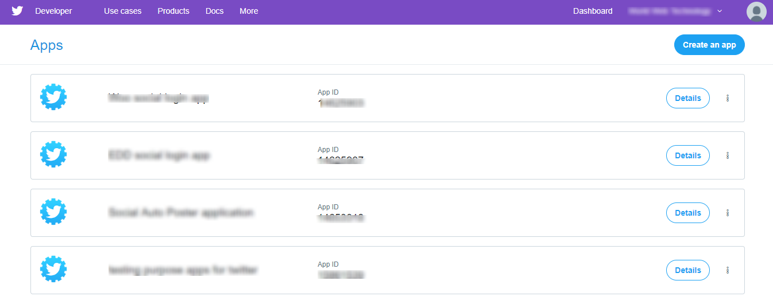The height and width of the screenshot is (308, 773).
Task: Open more options for second app row
Action: tap(728, 155)
